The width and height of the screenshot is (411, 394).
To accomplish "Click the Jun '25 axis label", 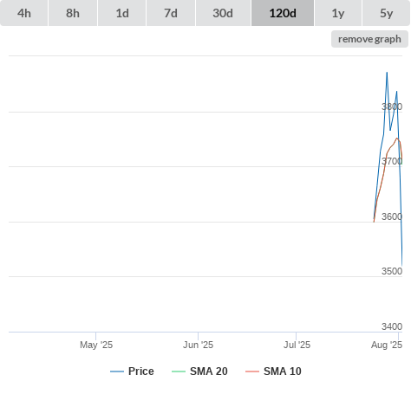I will pos(198,345).
